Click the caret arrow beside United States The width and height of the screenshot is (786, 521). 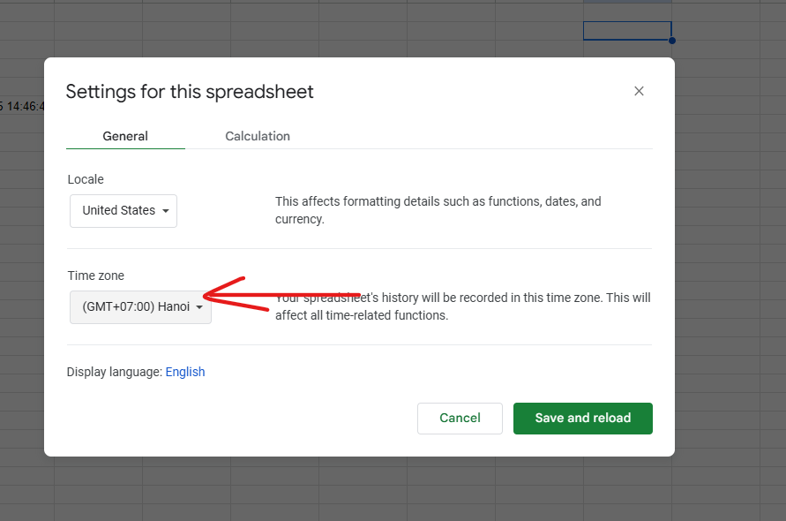click(x=165, y=211)
